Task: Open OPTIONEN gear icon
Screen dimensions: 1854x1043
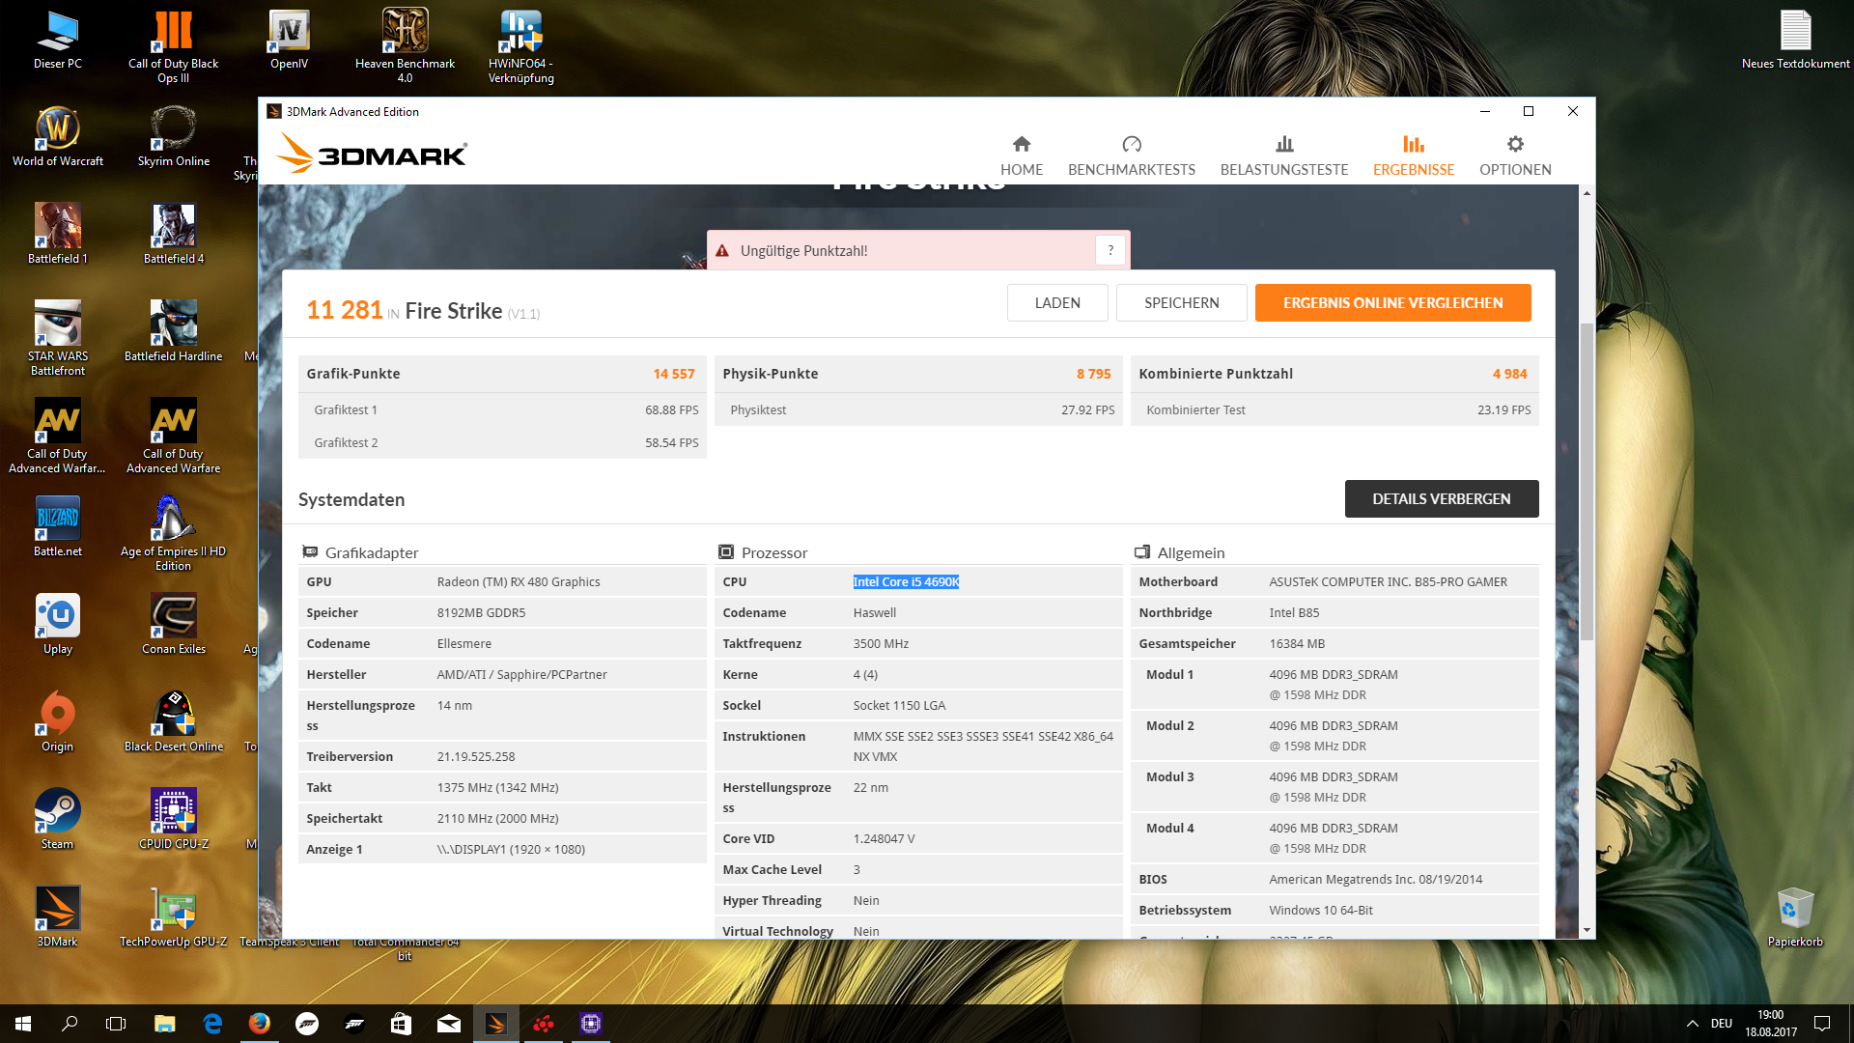Action: 1514,145
